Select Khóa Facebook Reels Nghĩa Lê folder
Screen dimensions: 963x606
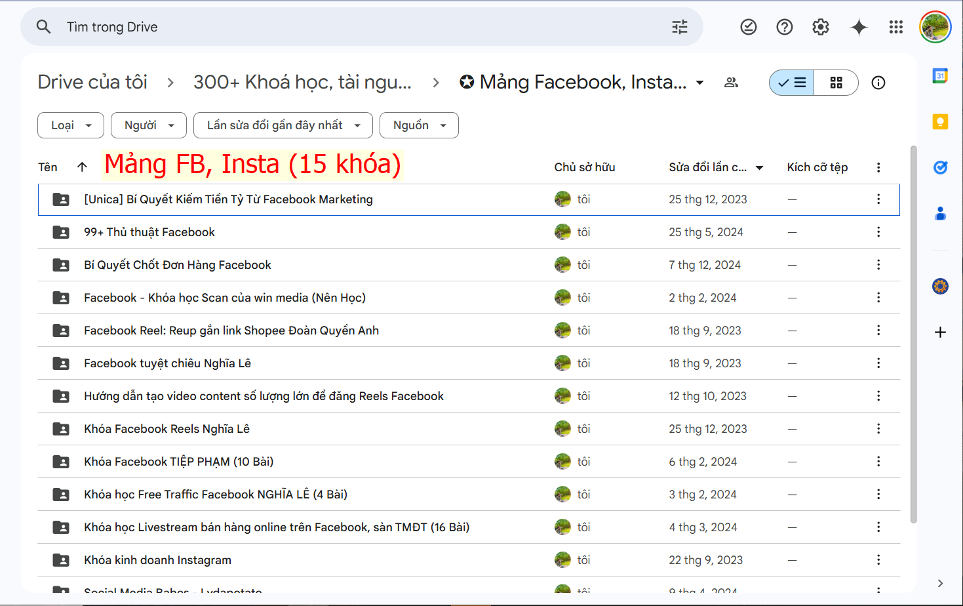(x=469, y=429)
